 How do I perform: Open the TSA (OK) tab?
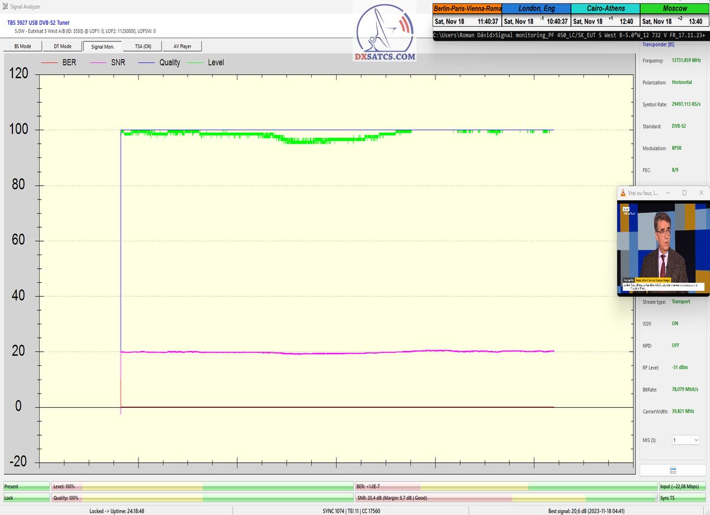coord(143,46)
